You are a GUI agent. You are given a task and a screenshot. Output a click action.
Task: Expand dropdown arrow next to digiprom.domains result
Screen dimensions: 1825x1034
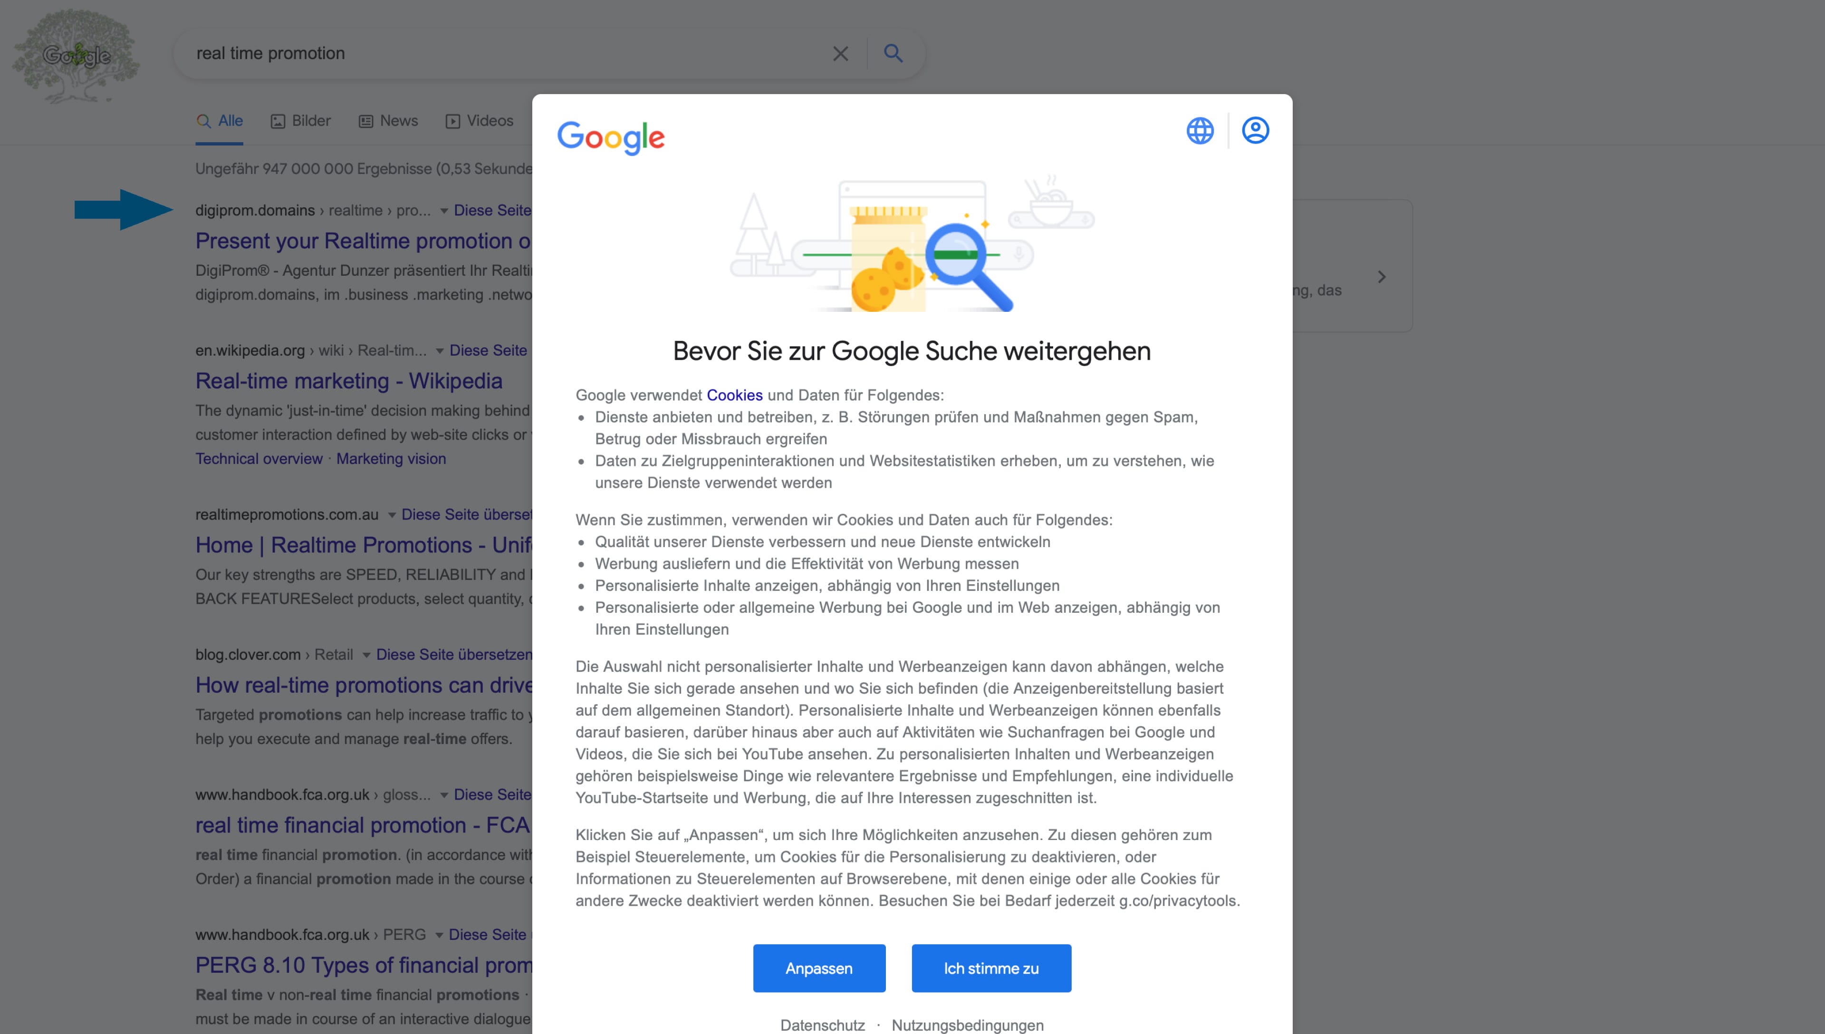point(443,211)
